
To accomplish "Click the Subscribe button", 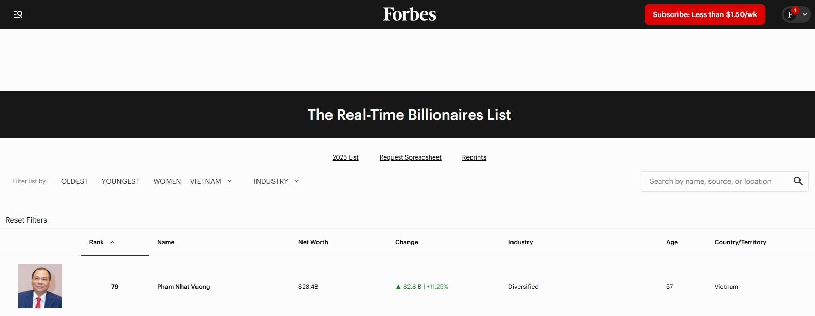I will click(x=704, y=14).
